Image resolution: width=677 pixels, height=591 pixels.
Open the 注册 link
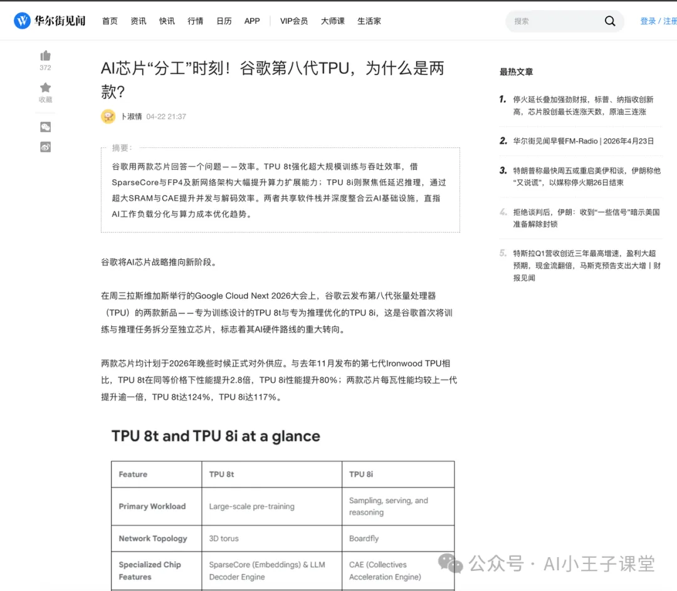click(670, 20)
